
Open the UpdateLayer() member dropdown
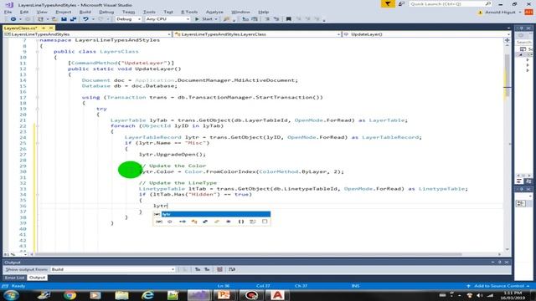426,34
